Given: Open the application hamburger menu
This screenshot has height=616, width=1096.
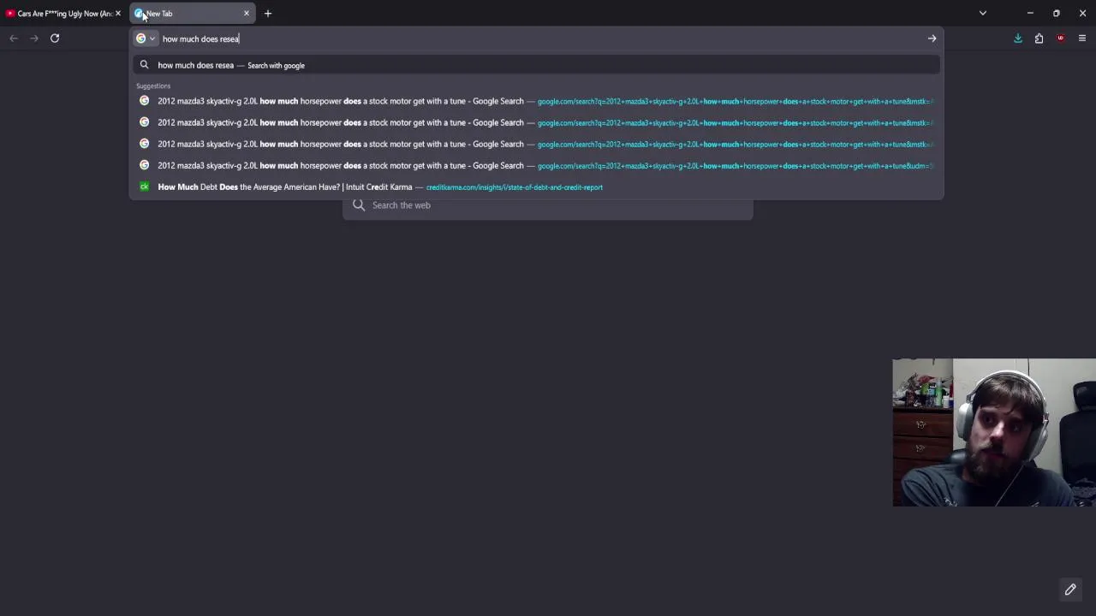Looking at the screenshot, I should (x=1082, y=38).
